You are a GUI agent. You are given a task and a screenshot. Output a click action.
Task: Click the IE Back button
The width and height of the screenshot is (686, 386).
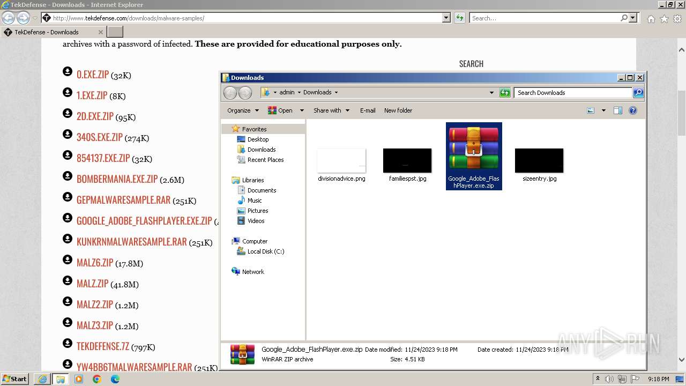(x=8, y=18)
